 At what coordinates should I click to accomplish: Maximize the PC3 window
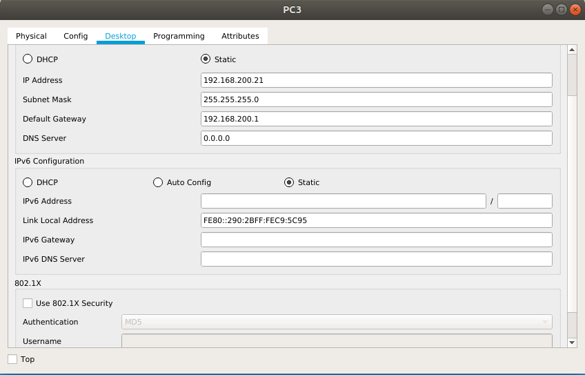562,10
